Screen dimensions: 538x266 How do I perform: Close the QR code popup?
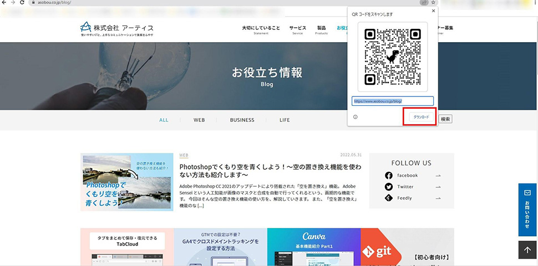pos(433,11)
